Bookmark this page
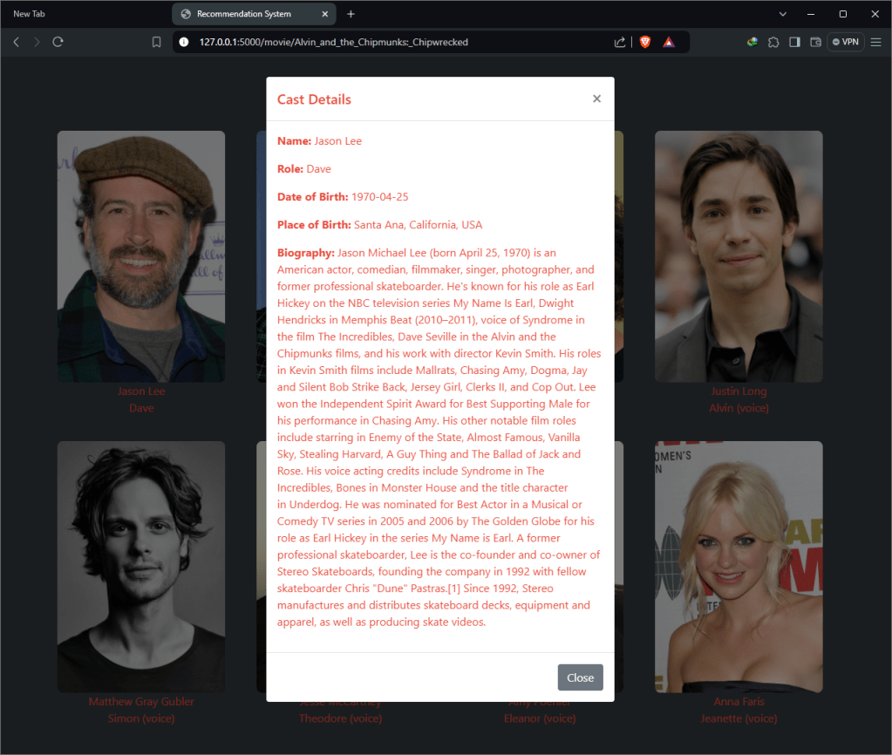 click(157, 42)
